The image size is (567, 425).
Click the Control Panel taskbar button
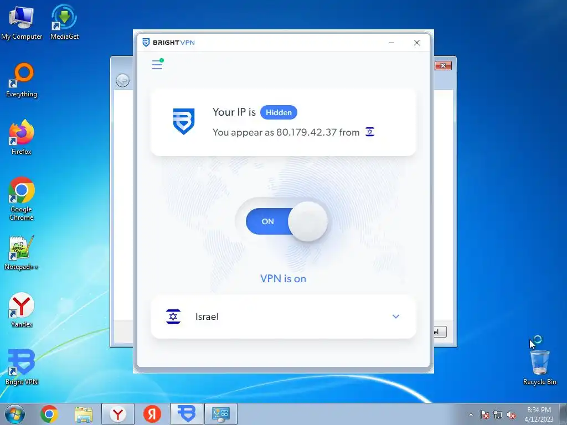tap(221, 414)
